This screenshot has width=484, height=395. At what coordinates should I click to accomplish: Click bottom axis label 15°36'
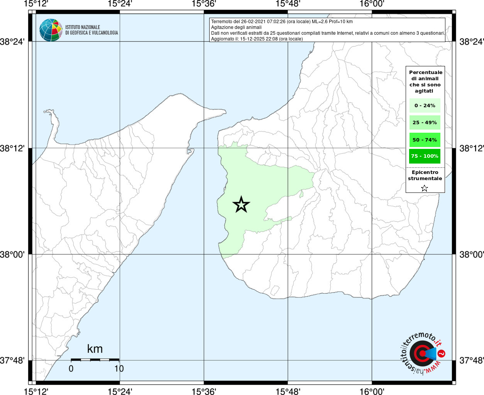(x=204, y=392)
